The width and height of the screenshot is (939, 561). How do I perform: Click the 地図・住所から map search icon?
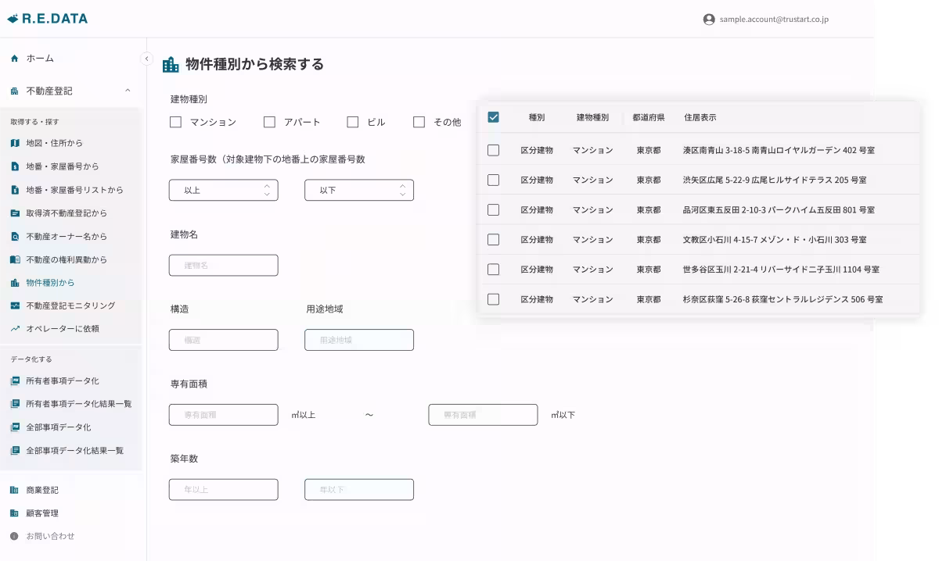pyautogui.click(x=13, y=143)
